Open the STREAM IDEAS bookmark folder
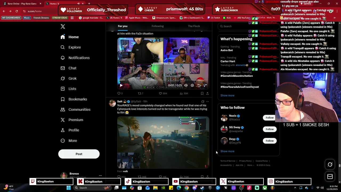This screenshot has height=192, width=341. [60, 18]
